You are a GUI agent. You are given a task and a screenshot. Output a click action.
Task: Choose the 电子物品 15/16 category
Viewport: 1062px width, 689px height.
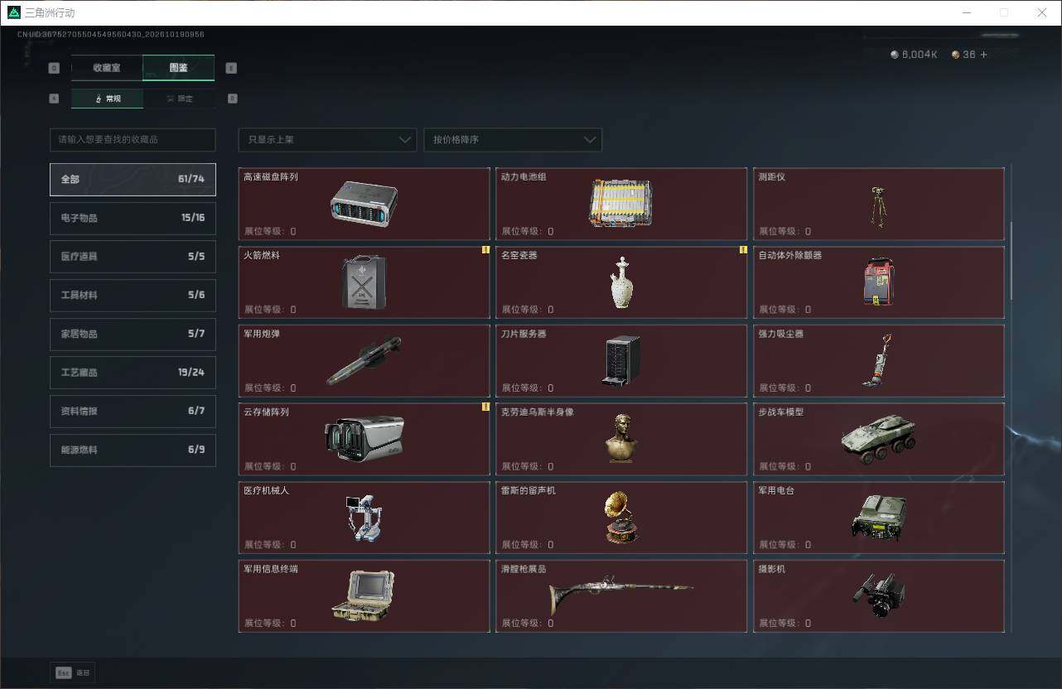(133, 218)
